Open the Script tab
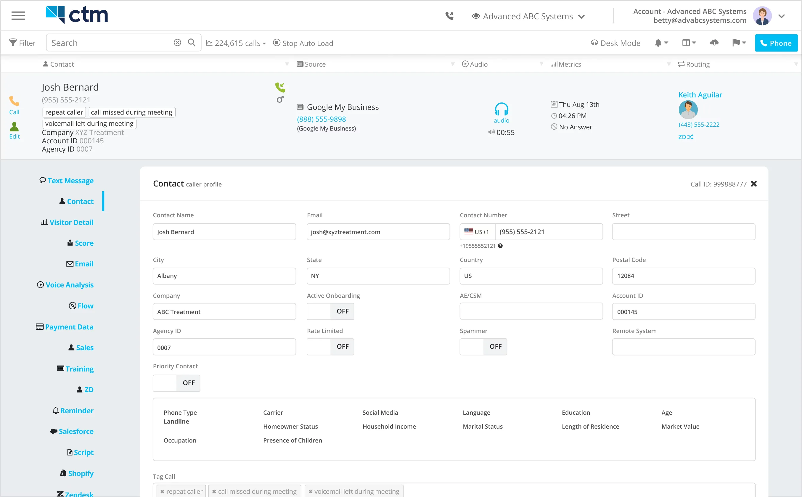Screen dimensions: 802x497 coord(80,452)
